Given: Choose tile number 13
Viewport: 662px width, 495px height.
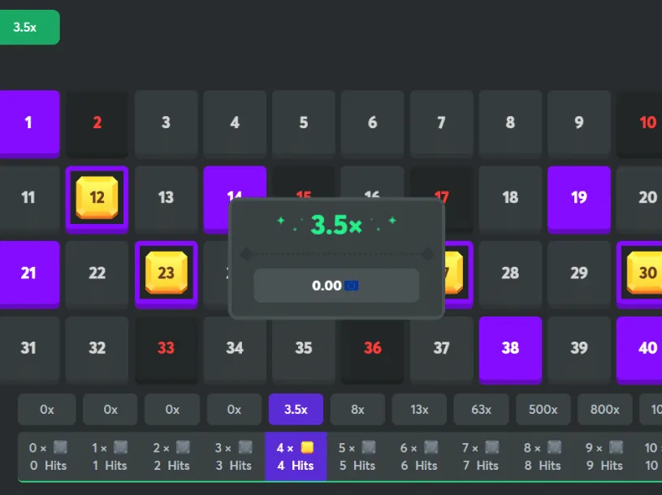Looking at the screenshot, I should [167, 199].
